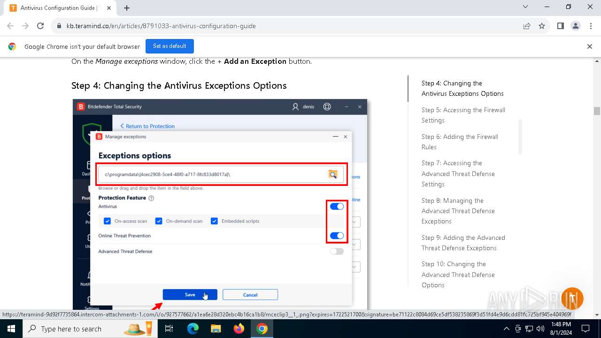Dismiss the default browser infobar

(590, 46)
